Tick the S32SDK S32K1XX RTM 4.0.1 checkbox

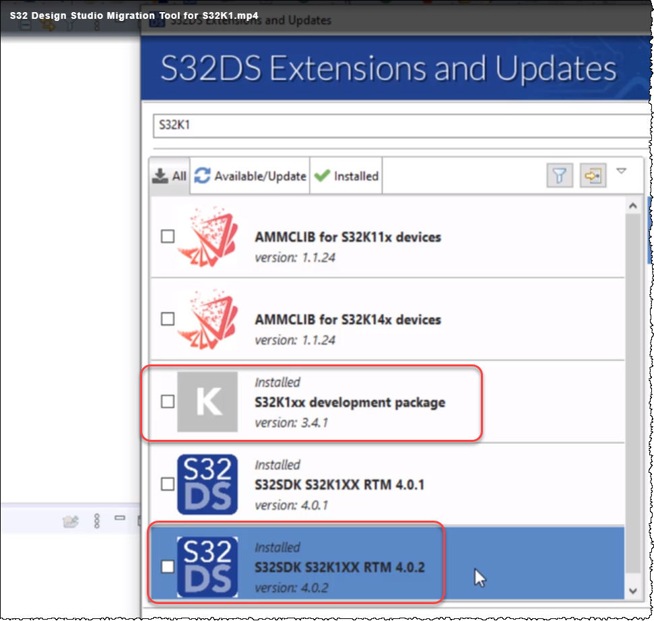168,484
